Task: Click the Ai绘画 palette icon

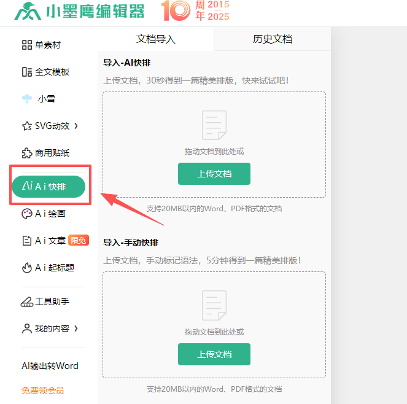Action: coord(26,214)
